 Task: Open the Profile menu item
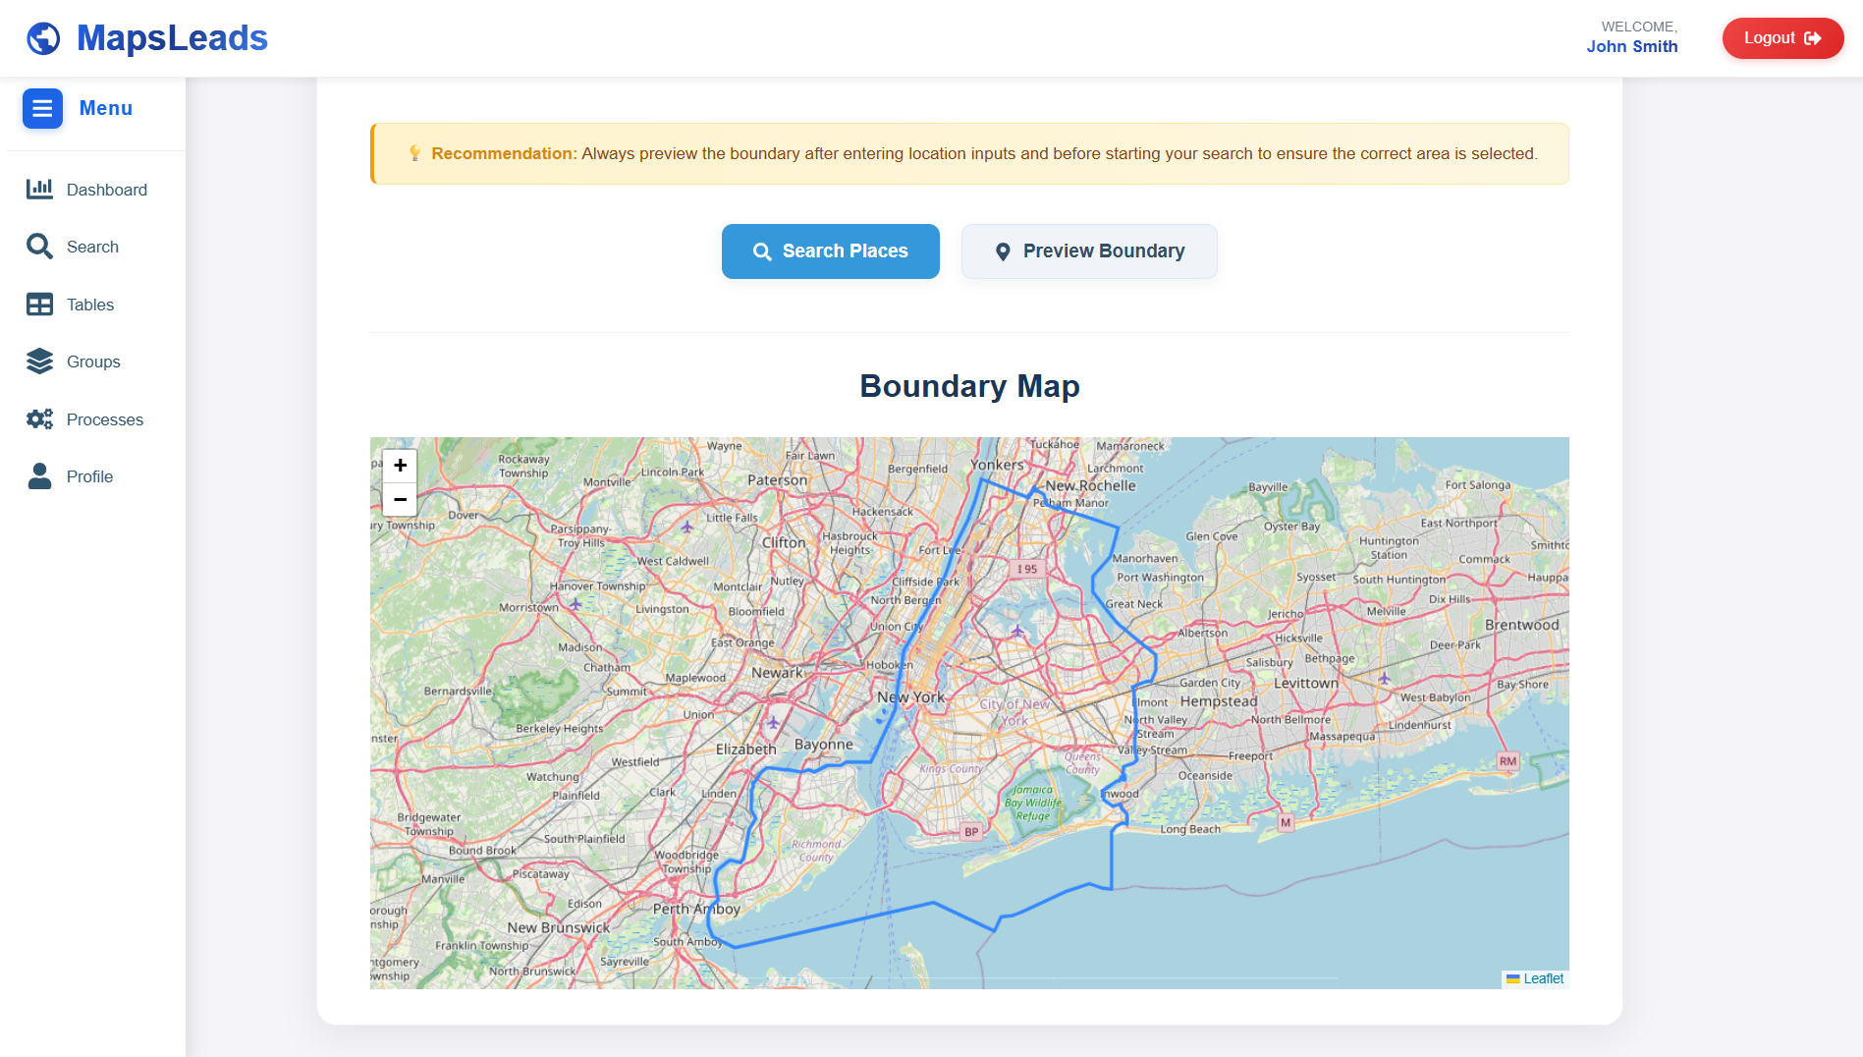96,476
